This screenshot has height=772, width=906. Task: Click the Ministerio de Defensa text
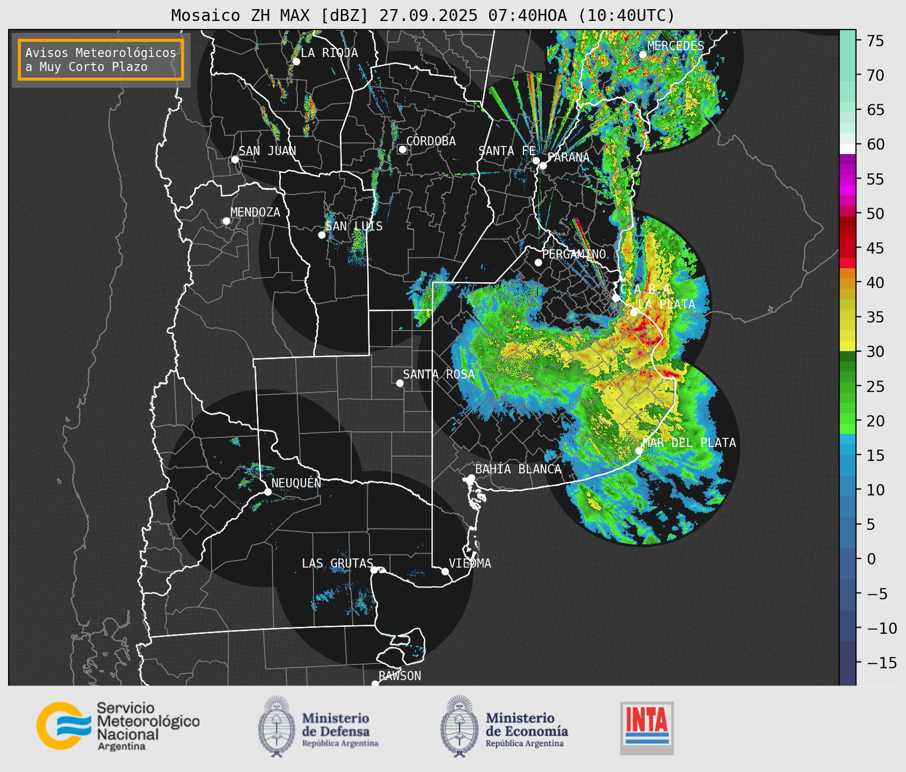click(x=340, y=730)
